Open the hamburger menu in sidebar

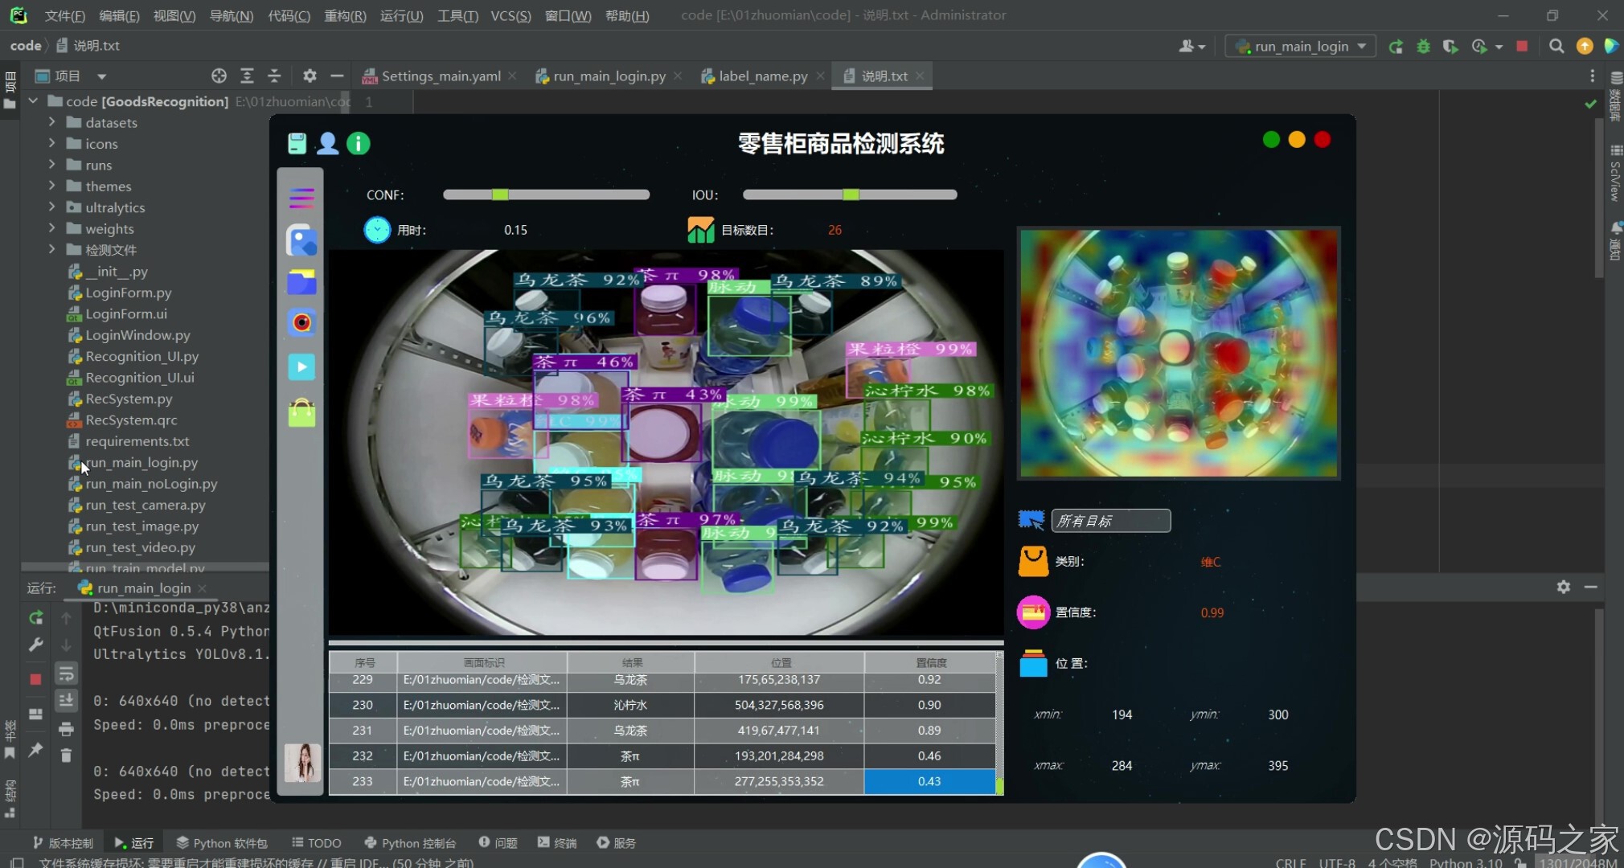coord(301,198)
